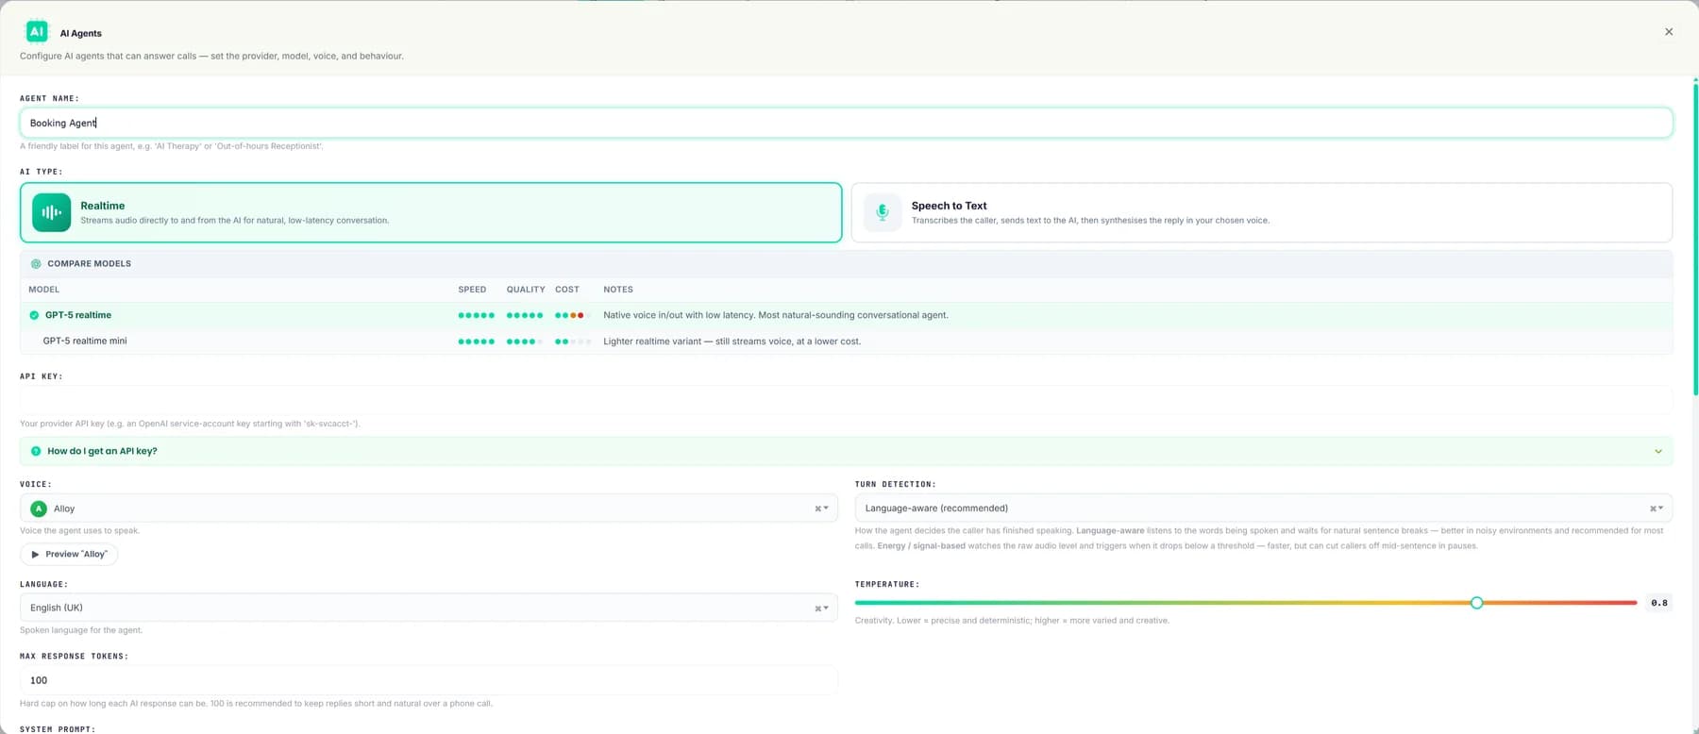Click the quality dots of GPT-5 realtime mini

pos(524,342)
